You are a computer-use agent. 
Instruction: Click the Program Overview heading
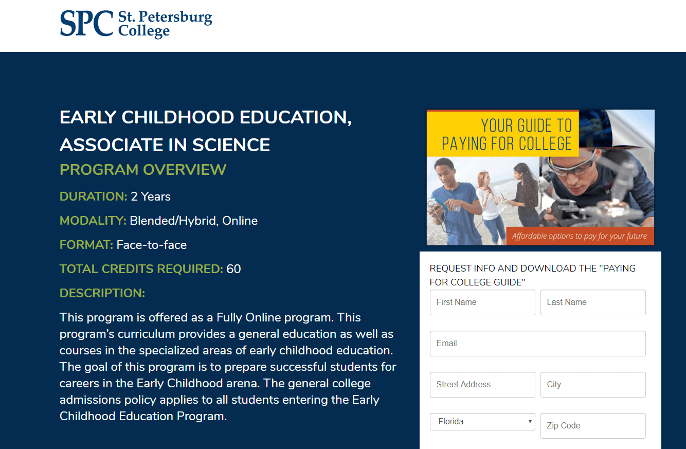[x=143, y=170]
